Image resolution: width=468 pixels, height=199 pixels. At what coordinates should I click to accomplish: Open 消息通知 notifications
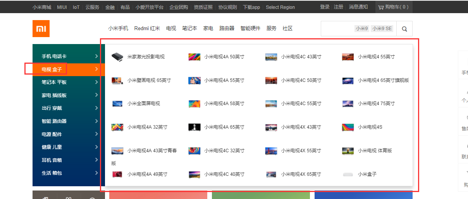pos(358,7)
